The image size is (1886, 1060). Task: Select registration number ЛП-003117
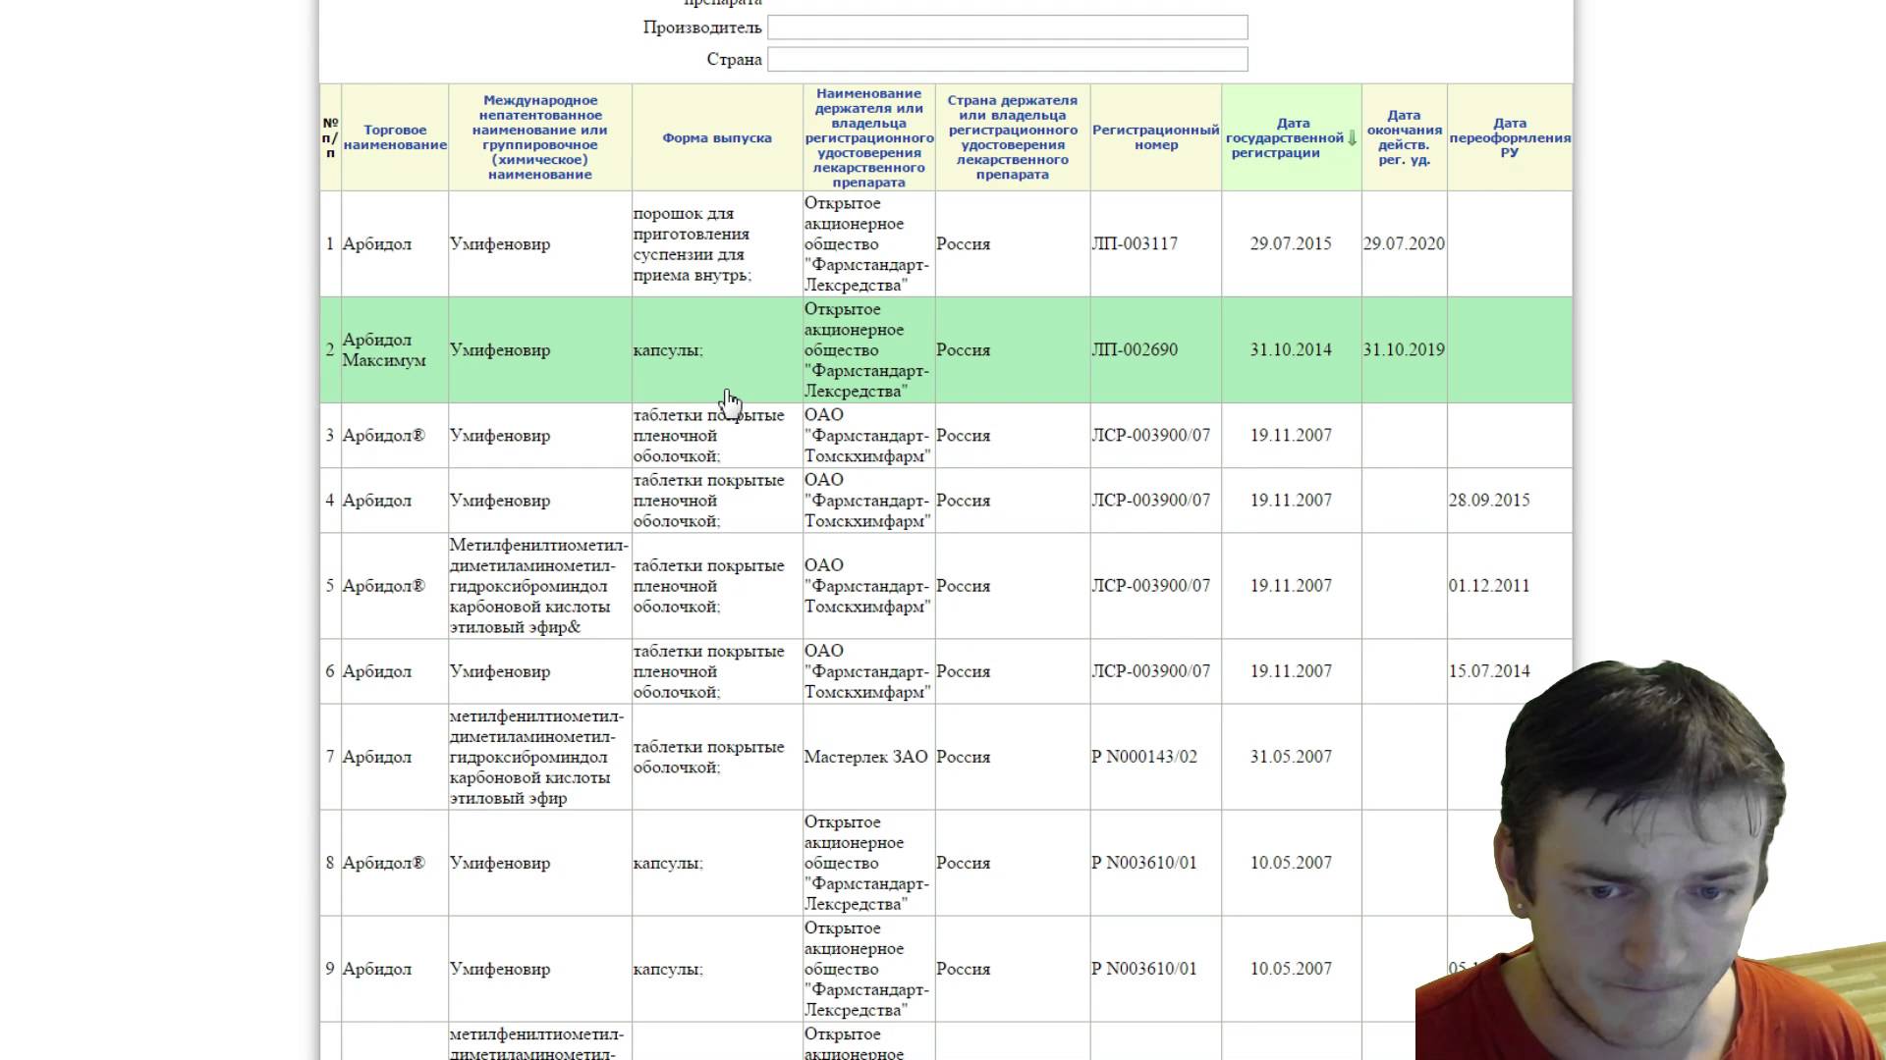(1135, 243)
